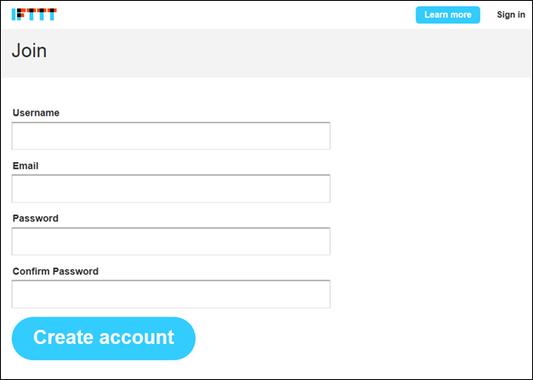Submit with the Create account button
This screenshot has width=533, height=380.
[x=104, y=339]
